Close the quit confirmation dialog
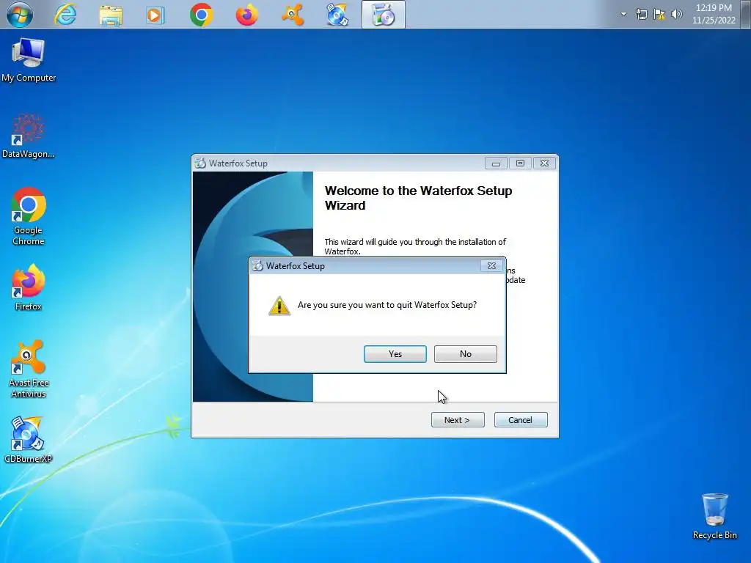Screen dimensions: 751x563 tap(491, 265)
